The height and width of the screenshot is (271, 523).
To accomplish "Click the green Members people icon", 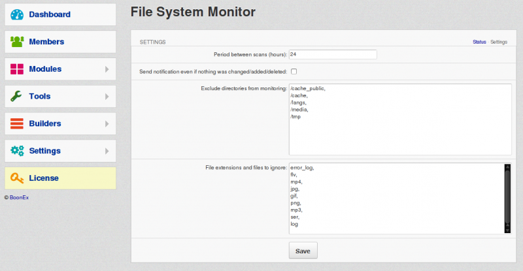I will [x=17, y=42].
